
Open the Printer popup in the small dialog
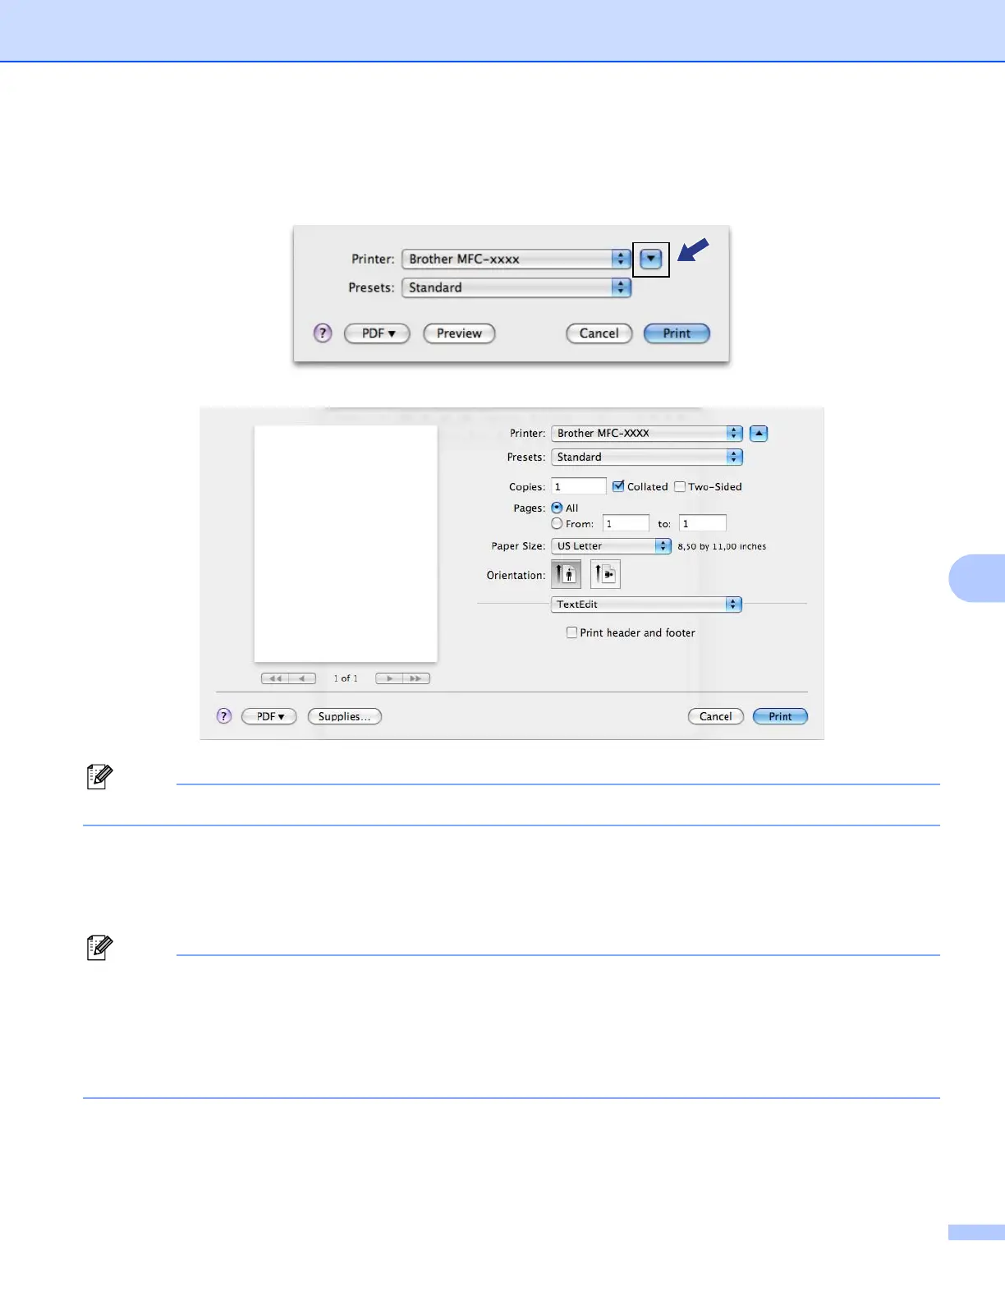pyautogui.click(x=516, y=260)
